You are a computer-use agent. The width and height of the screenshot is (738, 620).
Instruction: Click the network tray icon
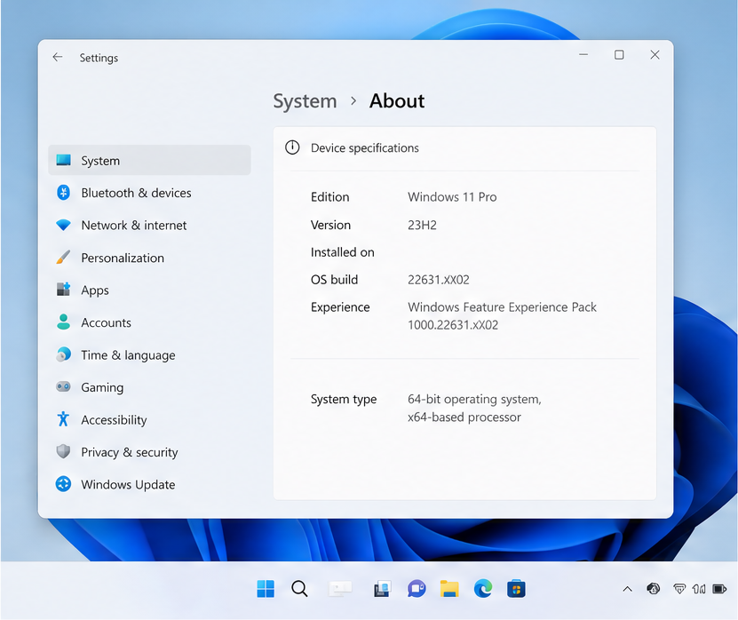tap(679, 588)
